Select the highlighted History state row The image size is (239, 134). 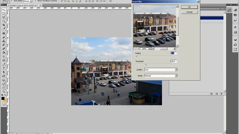212,18
